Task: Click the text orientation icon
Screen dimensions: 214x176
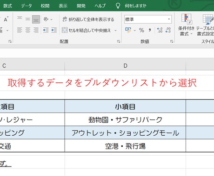Action: pos(46,19)
